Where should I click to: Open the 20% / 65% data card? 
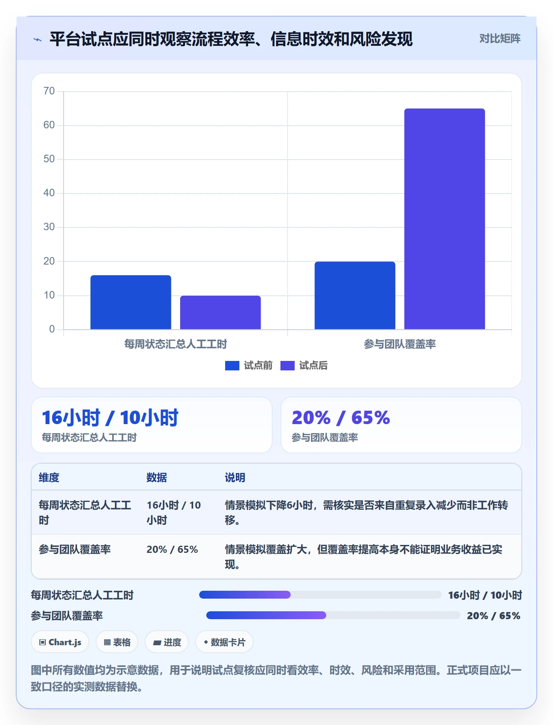coord(401,425)
